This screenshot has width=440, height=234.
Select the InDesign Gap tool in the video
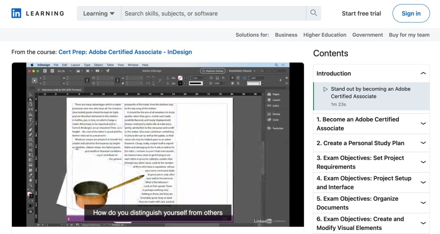tap(31, 109)
